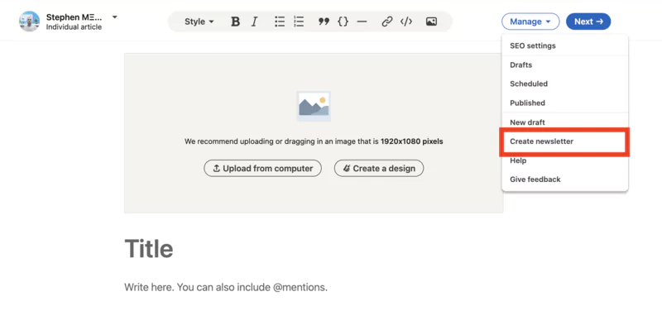Open SEO settings from the menu
Image resolution: width=662 pixels, height=311 pixels.
click(564, 45)
